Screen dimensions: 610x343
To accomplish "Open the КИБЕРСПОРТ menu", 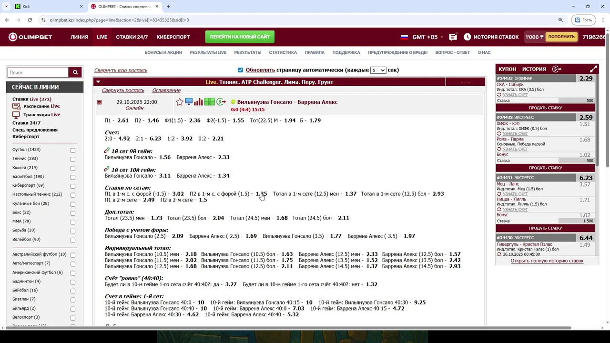I will tap(173, 37).
